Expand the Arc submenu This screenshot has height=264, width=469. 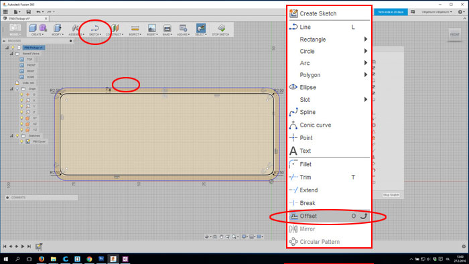click(x=329, y=63)
